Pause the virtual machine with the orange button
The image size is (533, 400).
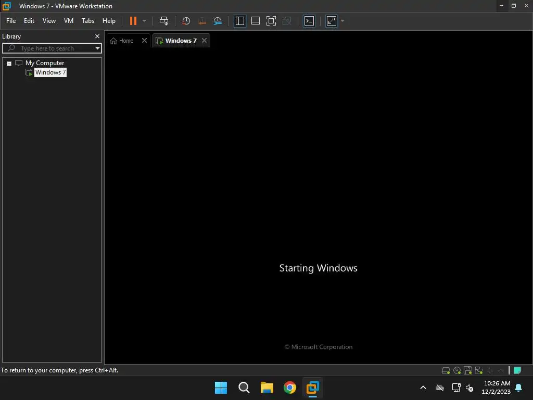(133, 21)
